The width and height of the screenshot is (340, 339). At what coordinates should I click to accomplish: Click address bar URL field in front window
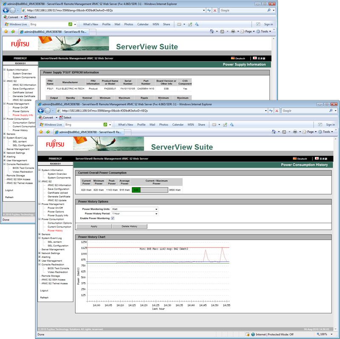[x=161, y=111]
